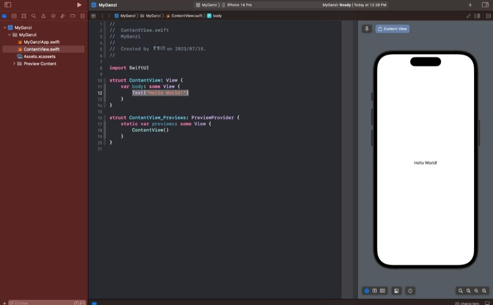Run the MyGanzi app
Viewport: 493px width, 305px height.
click(x=79, y=5)
